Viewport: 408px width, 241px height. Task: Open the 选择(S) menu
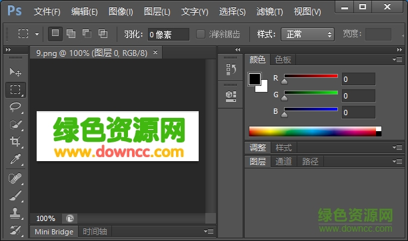point(232,12)
